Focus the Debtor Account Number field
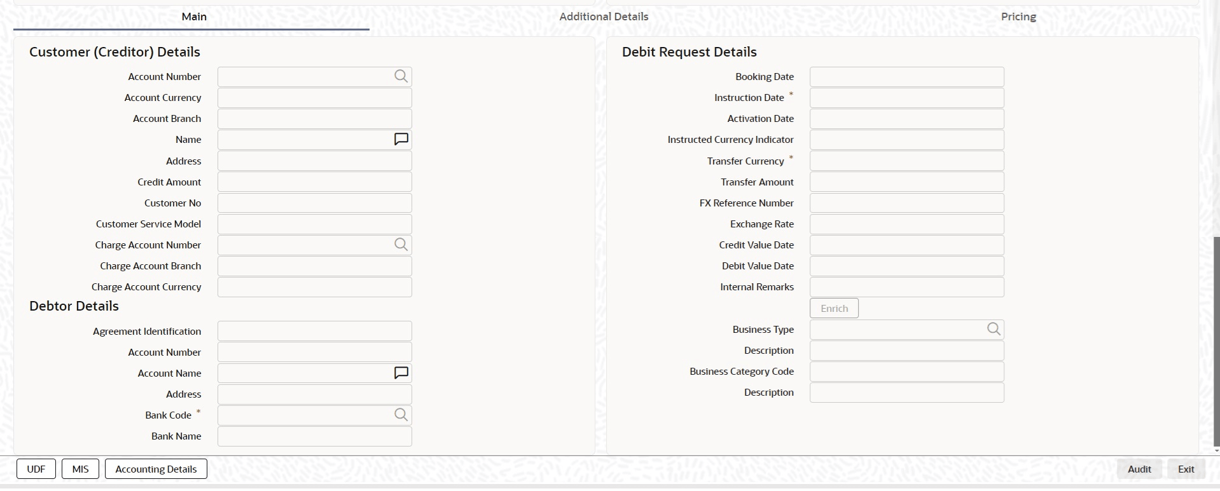The height and width of the screenshot is (491, 1220). (x=315, y=352)
